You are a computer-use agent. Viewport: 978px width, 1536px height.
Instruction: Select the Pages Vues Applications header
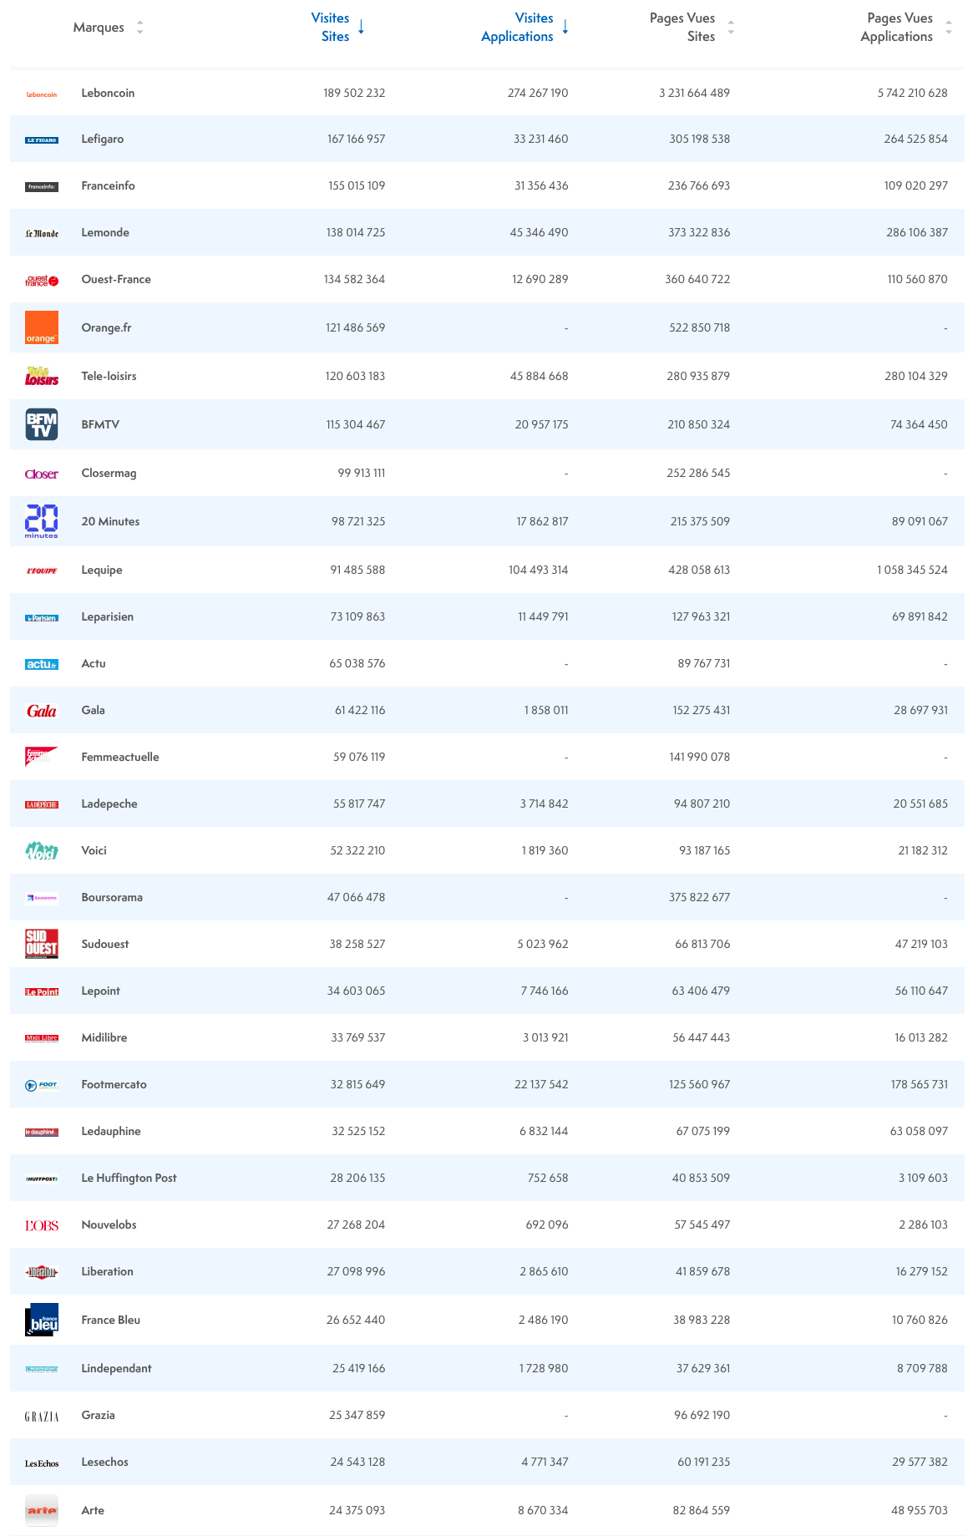point(897,28)
